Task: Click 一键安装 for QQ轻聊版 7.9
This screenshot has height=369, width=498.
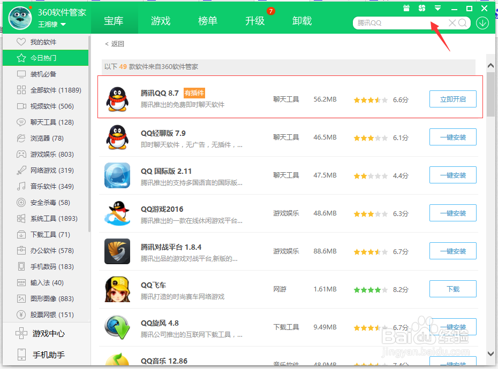Action: click(453, 137)
